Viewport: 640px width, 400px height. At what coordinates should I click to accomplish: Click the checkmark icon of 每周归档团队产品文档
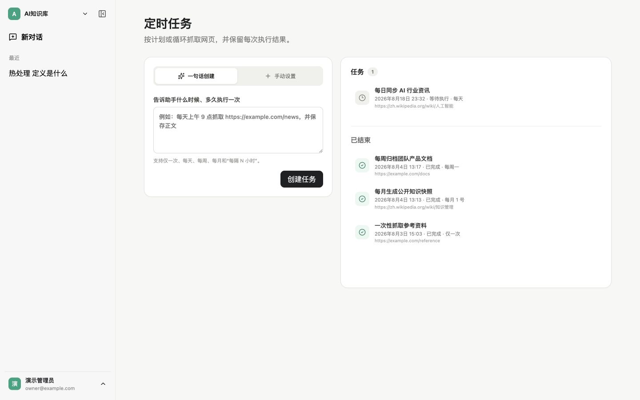pyautogui.click(x=362, y=165)
